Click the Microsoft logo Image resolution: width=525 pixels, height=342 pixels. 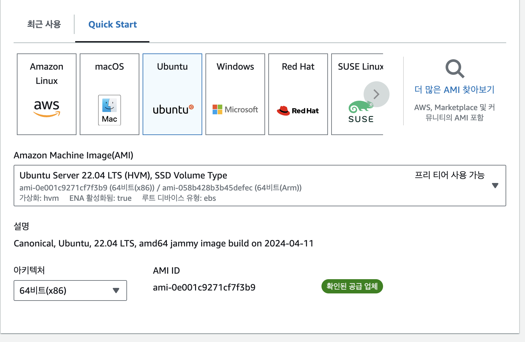[235, 109]
